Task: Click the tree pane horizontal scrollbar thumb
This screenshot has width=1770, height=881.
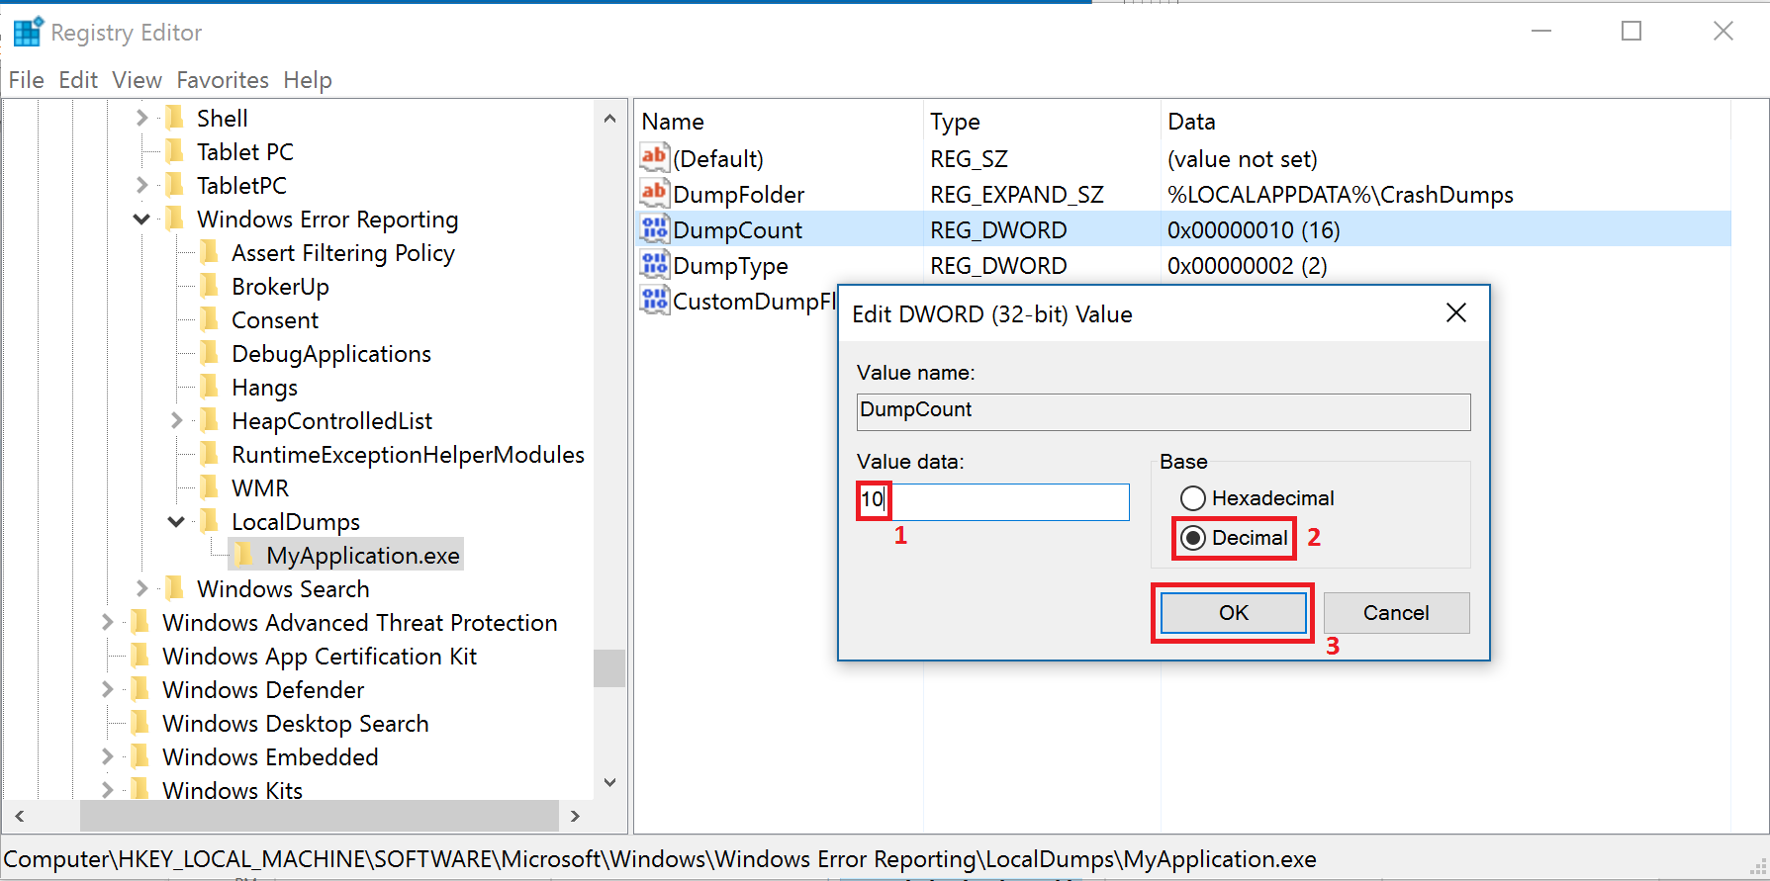Action: click(x=320, y=816)
